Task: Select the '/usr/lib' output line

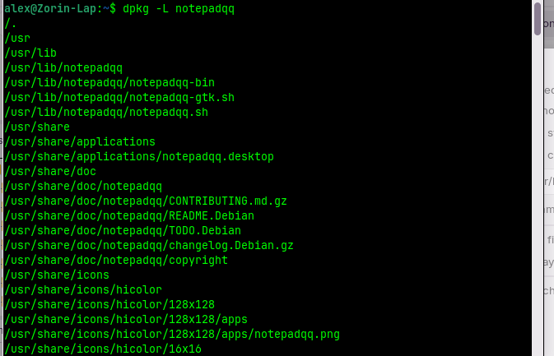Action: (30, 53)
